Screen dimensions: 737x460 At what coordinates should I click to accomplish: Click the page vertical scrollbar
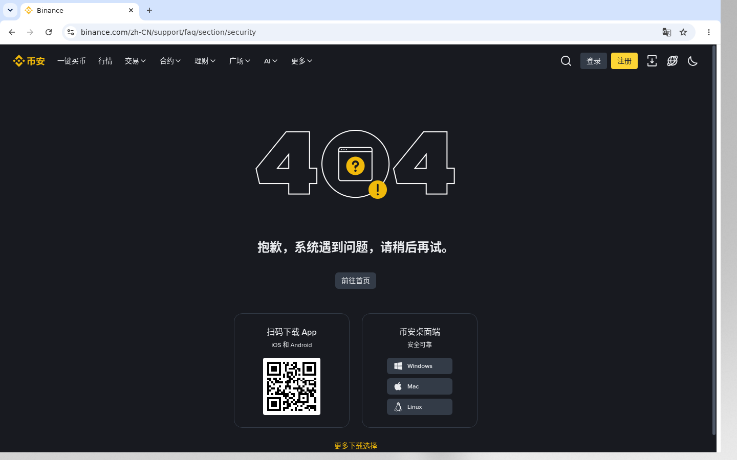714,240
